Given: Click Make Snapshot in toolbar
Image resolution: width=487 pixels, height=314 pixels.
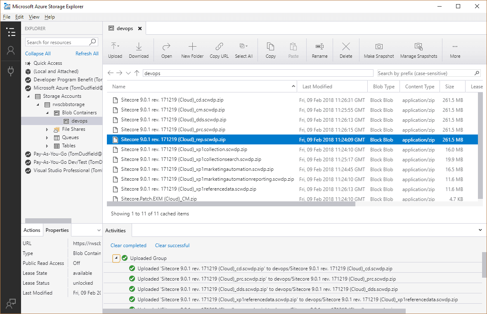Looking at the screenshot, I should tap(378, 51).
